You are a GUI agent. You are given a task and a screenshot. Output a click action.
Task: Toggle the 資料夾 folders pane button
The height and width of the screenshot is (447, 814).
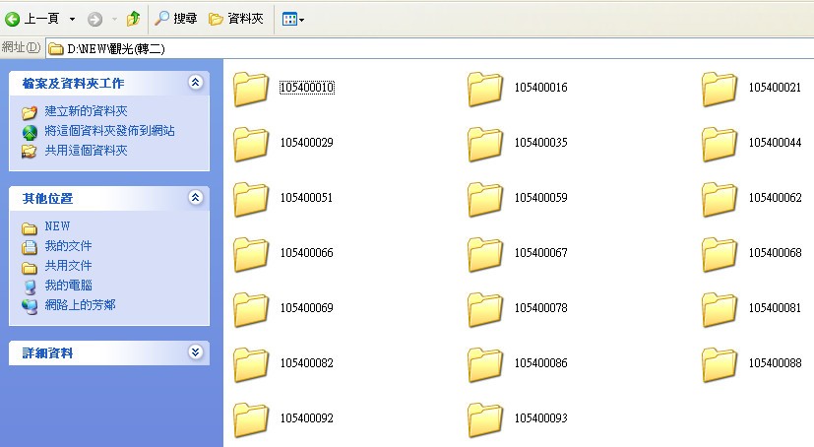(236, 19)
